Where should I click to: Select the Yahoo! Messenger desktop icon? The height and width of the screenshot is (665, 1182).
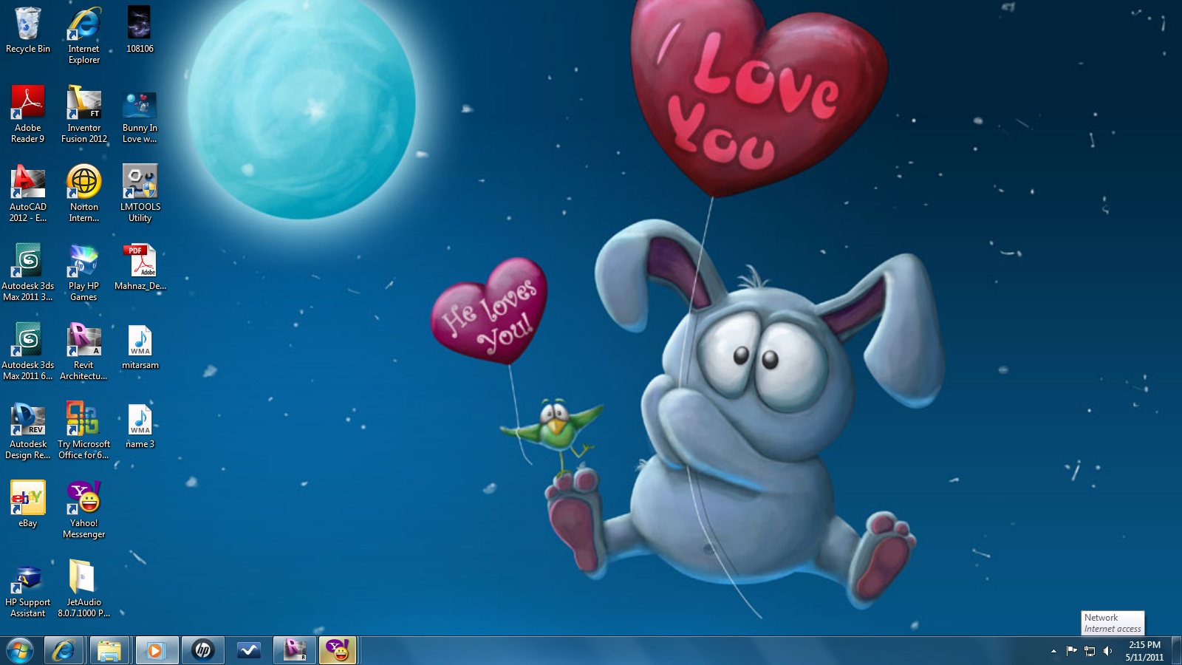(84, 499)
